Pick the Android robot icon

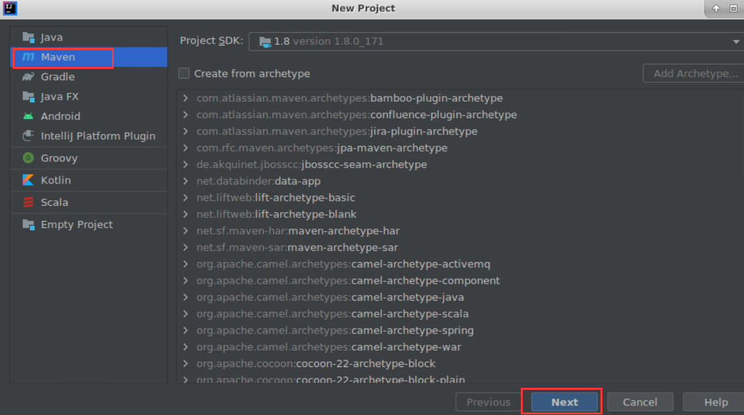[x=28, y=116]
